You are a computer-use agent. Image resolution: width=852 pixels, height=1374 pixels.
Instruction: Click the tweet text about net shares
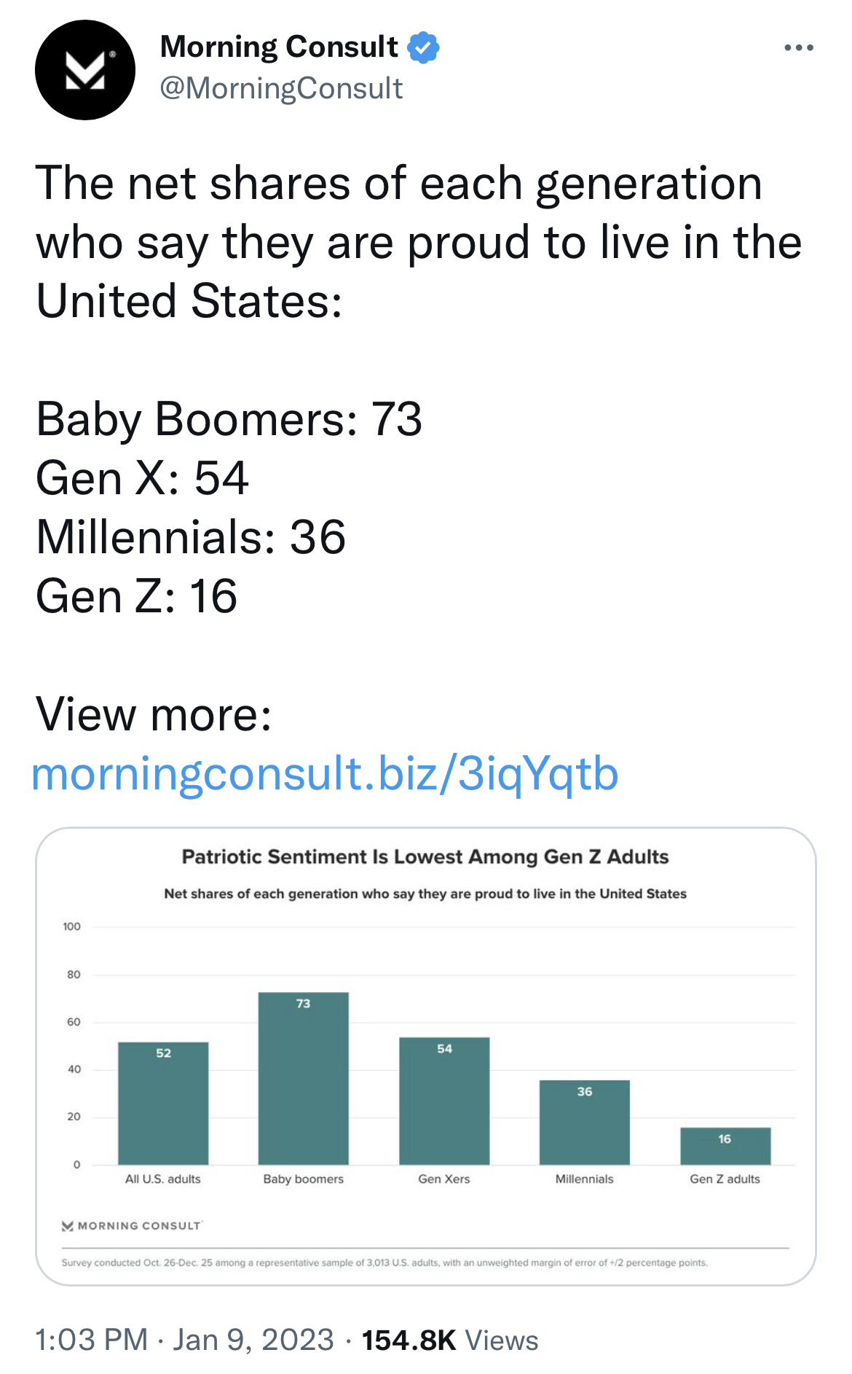[419, 241]
